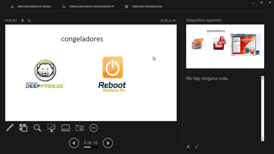
Task: Open the see all slides grid
Action: tap(23, 128)
